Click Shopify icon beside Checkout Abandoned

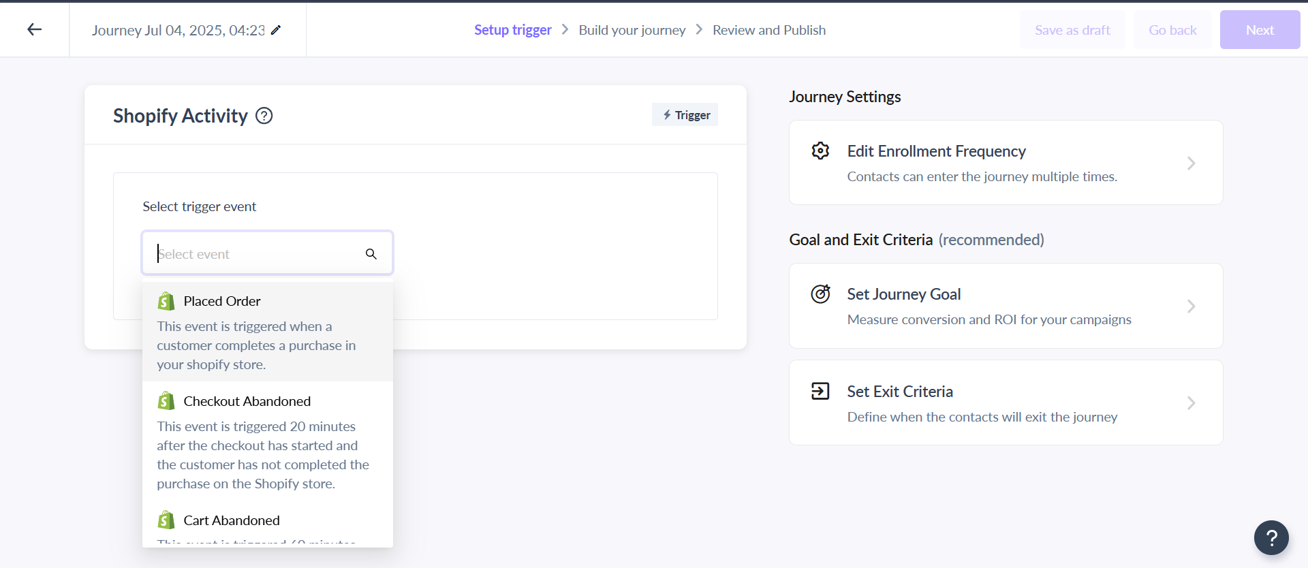166,401
